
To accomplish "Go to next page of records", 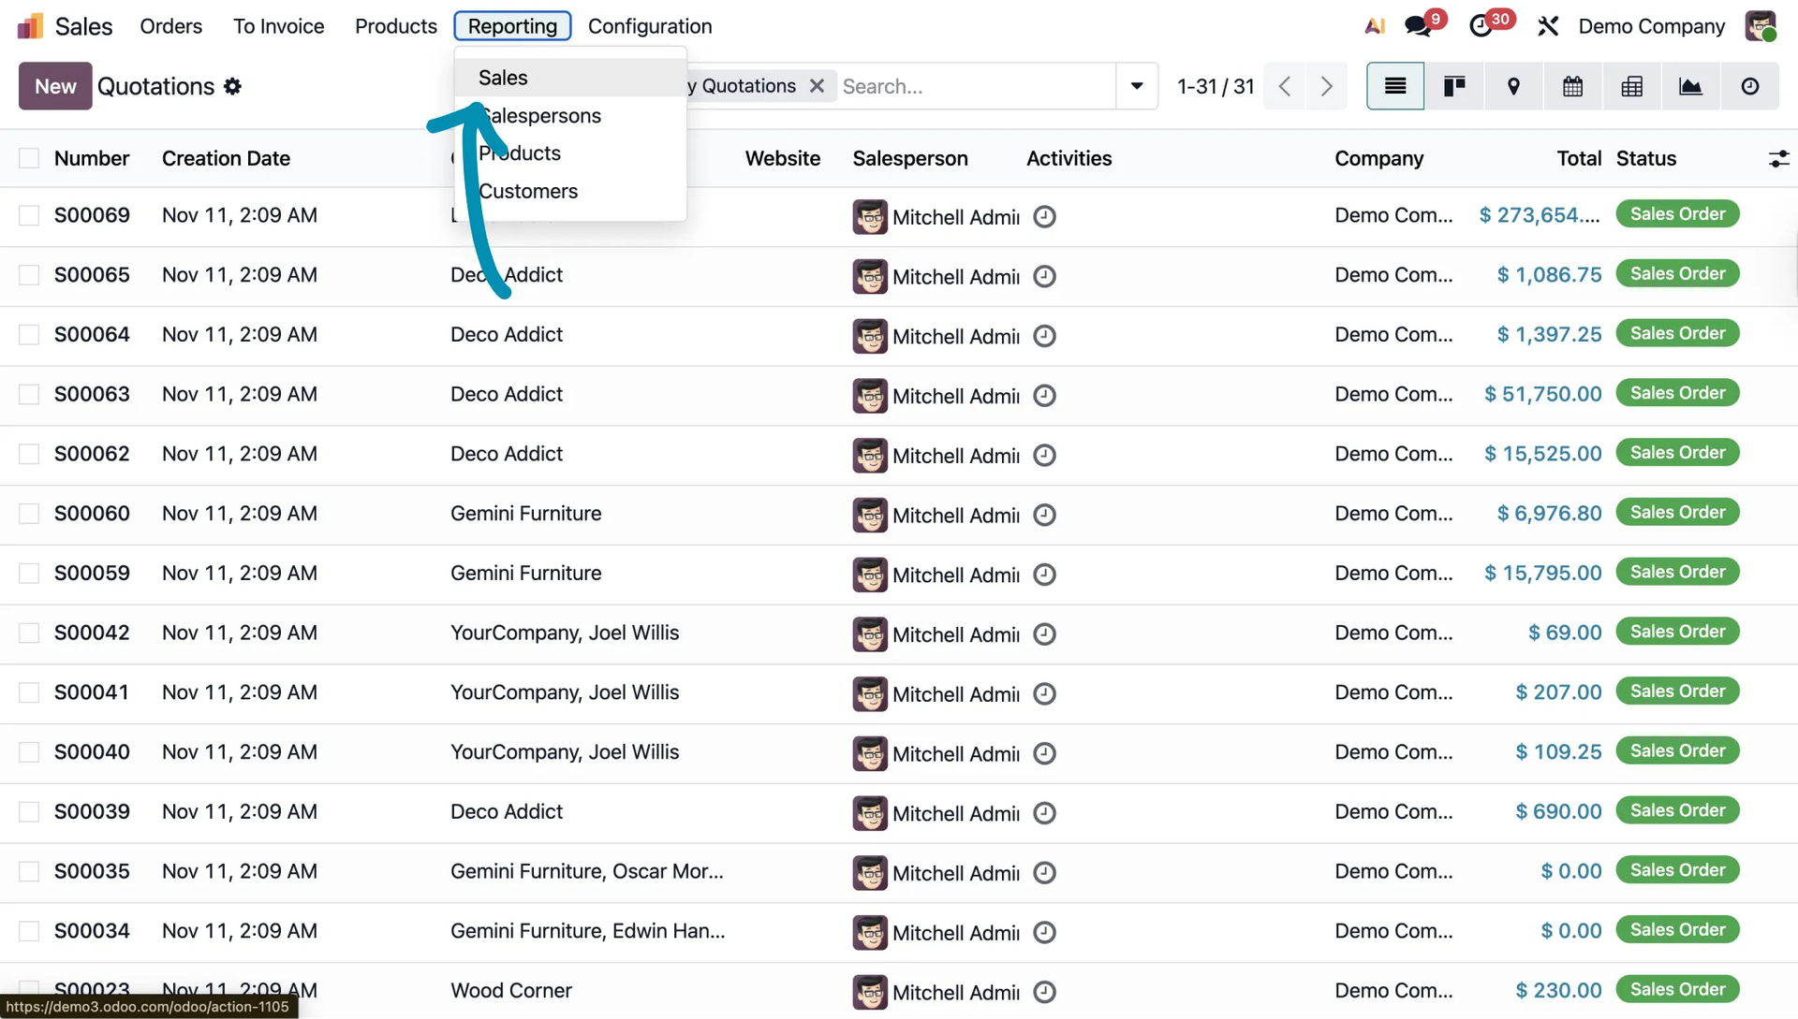I will click(x=1326, y=86).
